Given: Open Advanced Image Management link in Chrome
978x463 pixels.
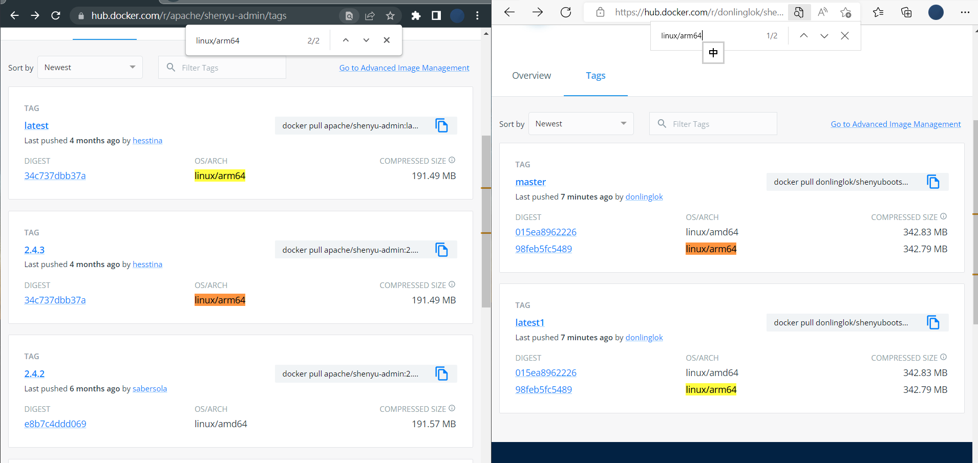Looking at the screenshot, I should click(x=404, y=68).
